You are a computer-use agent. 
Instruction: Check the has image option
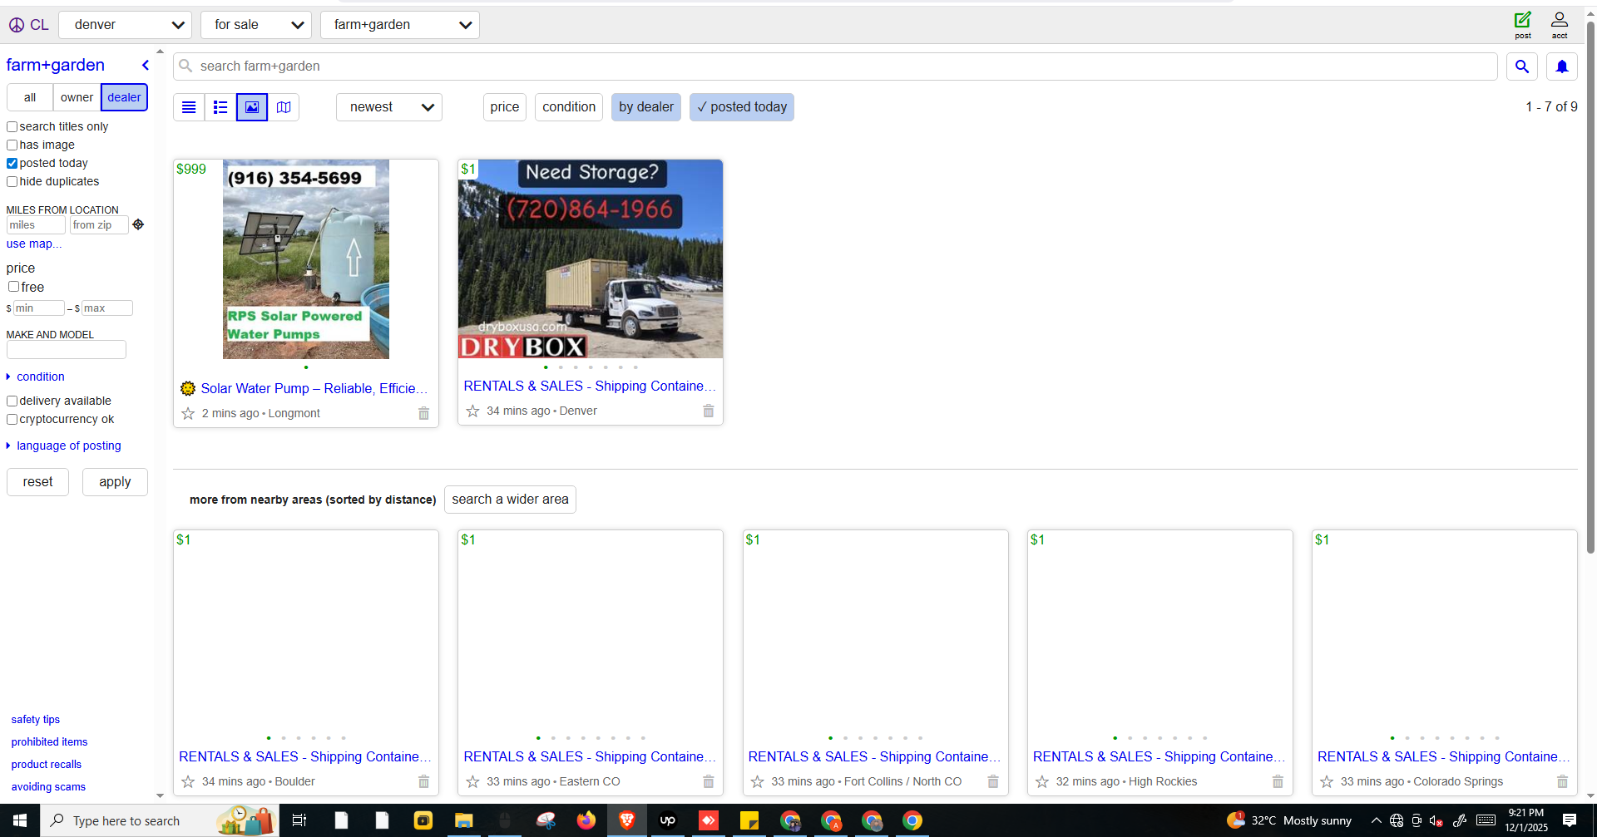[12, 145]
